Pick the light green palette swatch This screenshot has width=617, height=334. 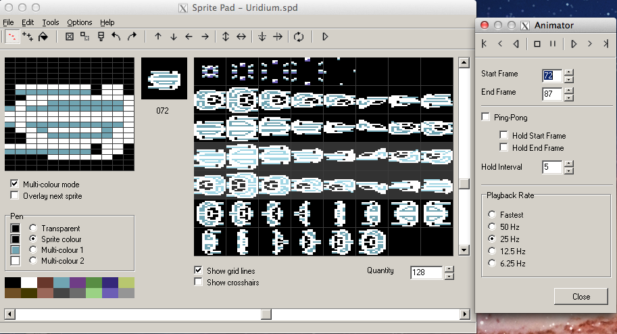tap(94, 293)
